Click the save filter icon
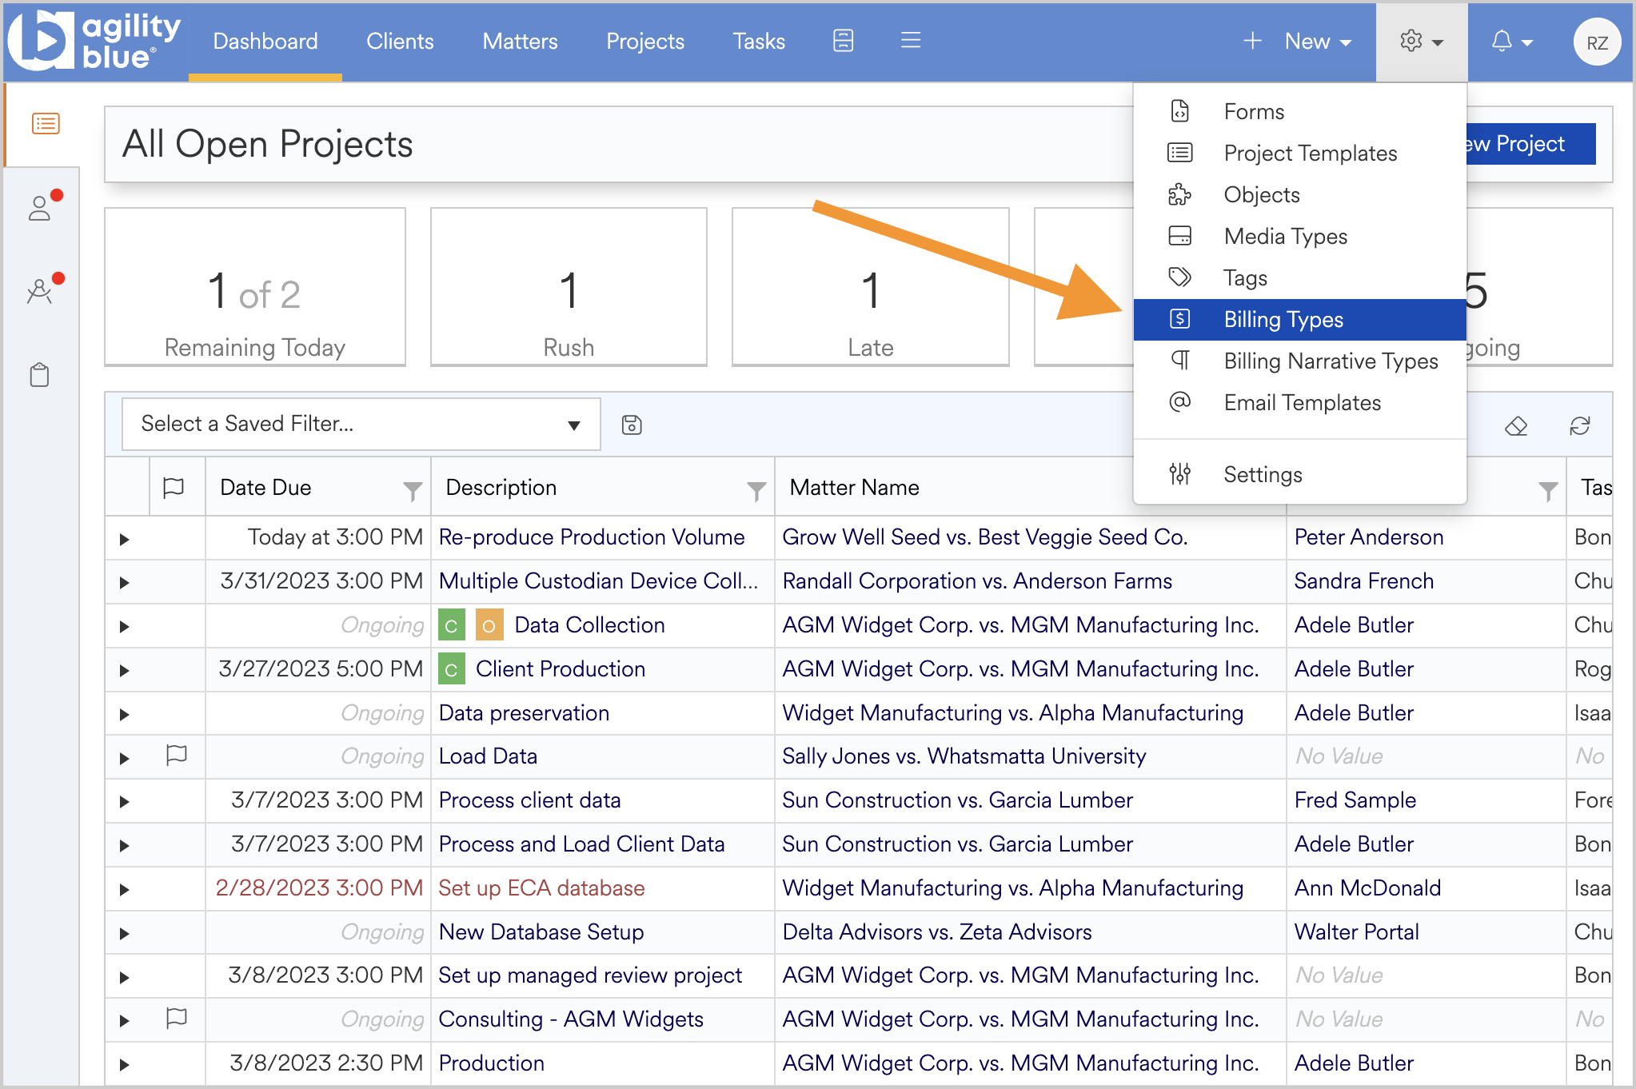 (632, 425)
